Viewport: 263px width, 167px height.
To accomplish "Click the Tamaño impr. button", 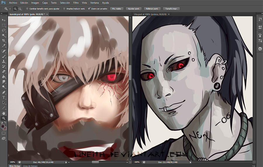I will point(171,9).
